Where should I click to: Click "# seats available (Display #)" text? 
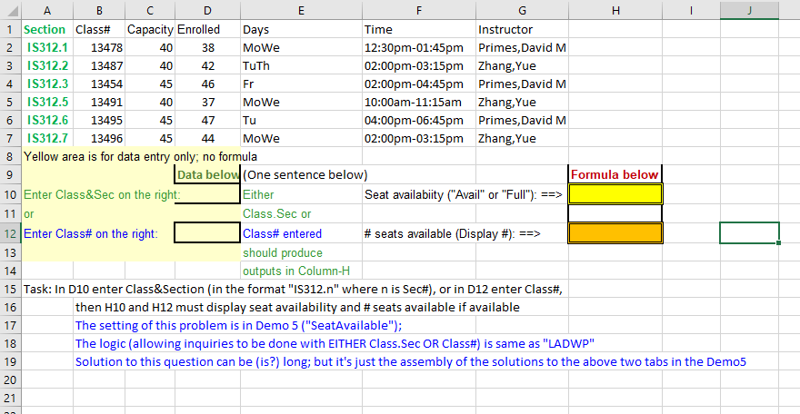click(x=452, y=233)
